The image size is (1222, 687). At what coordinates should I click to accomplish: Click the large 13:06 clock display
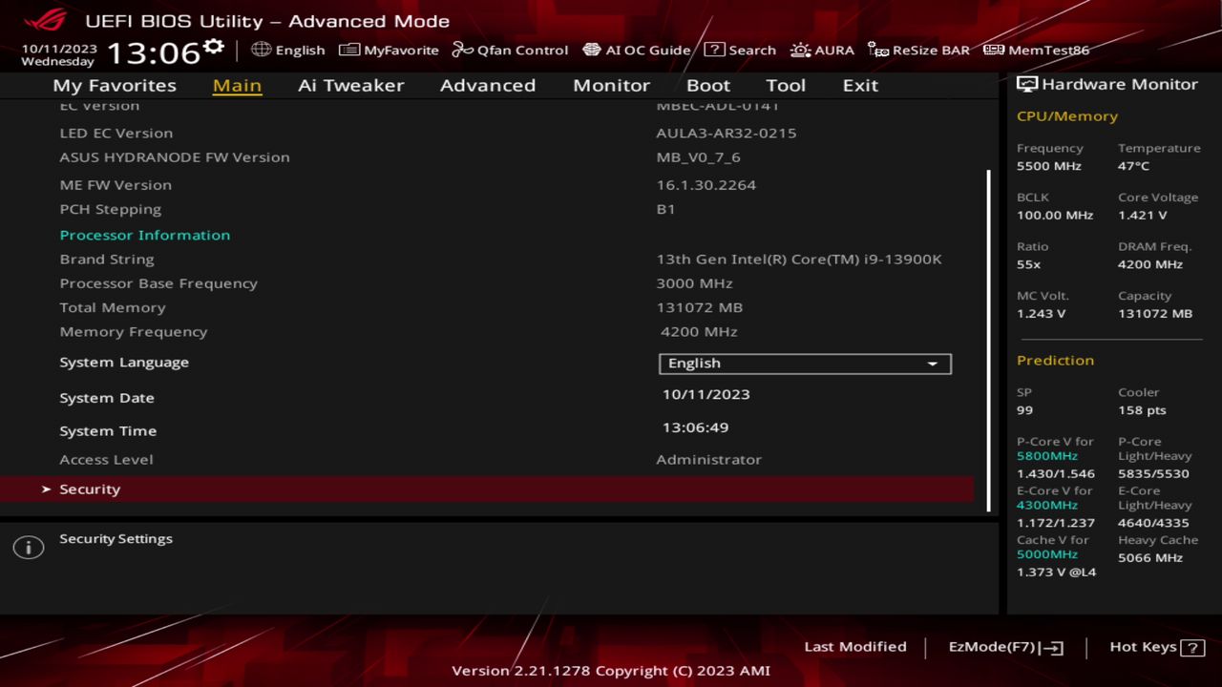[x=153, y=52]
